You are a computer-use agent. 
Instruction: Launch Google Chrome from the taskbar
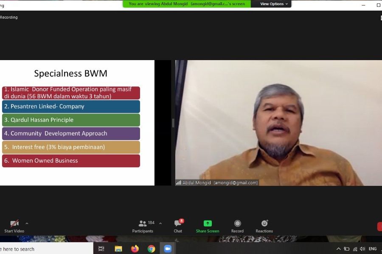point(151,248)
